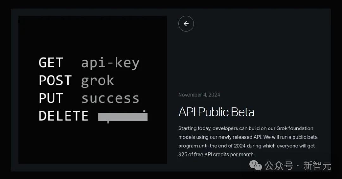Click the "PUT" keyword in the graphic
Viewport: 342px width, 179px height.
coord(51,98)
